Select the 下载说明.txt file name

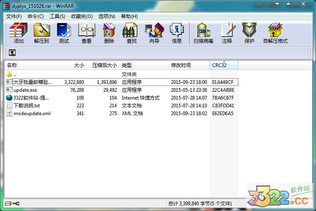coord(26,106)
